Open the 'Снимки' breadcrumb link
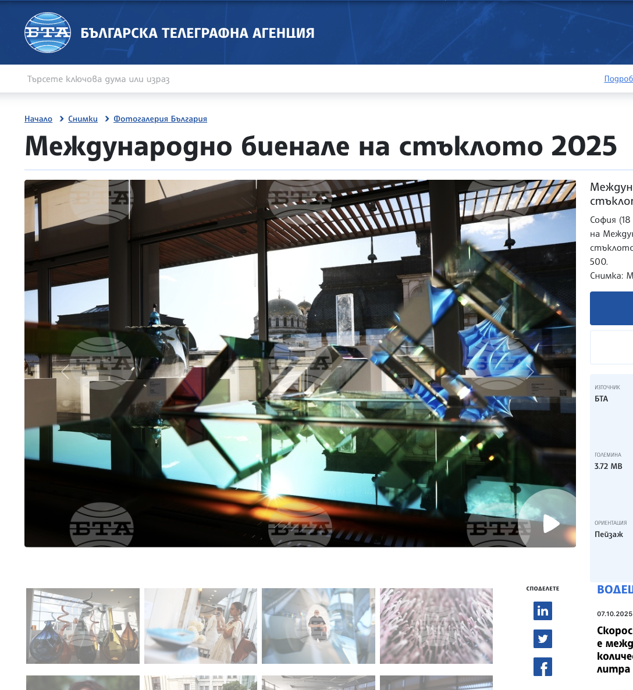 (x=83, y=119)
